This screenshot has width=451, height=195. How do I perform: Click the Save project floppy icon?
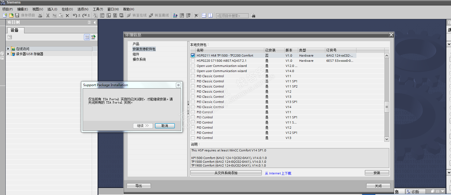(17, 15)
